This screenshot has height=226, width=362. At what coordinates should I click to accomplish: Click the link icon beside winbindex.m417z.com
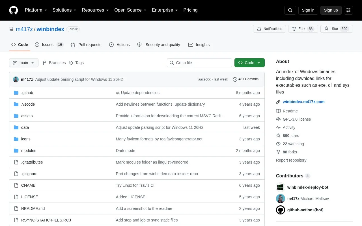click(278, 102)
